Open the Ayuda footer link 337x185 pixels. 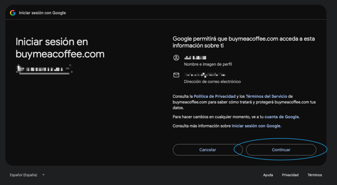268,175
